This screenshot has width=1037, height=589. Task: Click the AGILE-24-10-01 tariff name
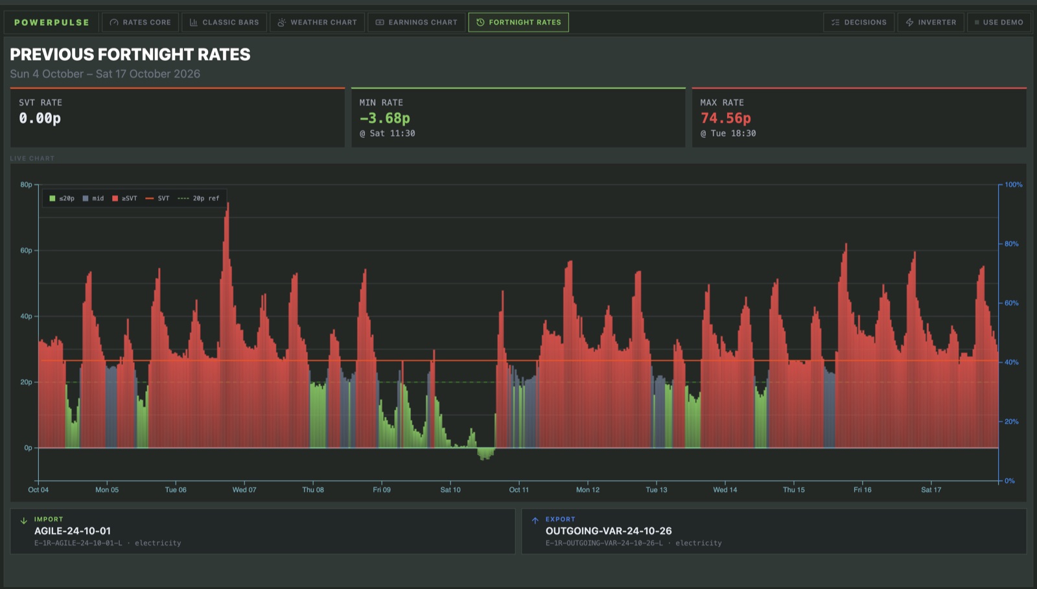point(73,531)
